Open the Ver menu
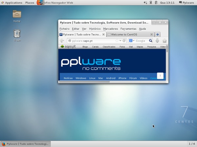This screenshot has width=197, height=147. tap(84, 29)
